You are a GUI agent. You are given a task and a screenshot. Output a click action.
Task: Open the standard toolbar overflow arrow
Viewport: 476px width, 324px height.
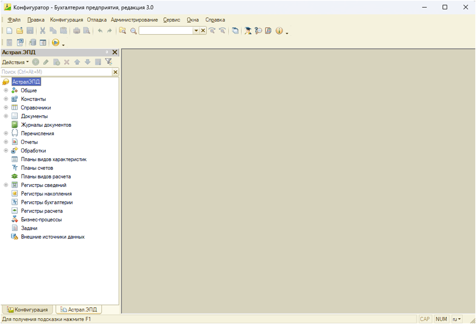287,33
